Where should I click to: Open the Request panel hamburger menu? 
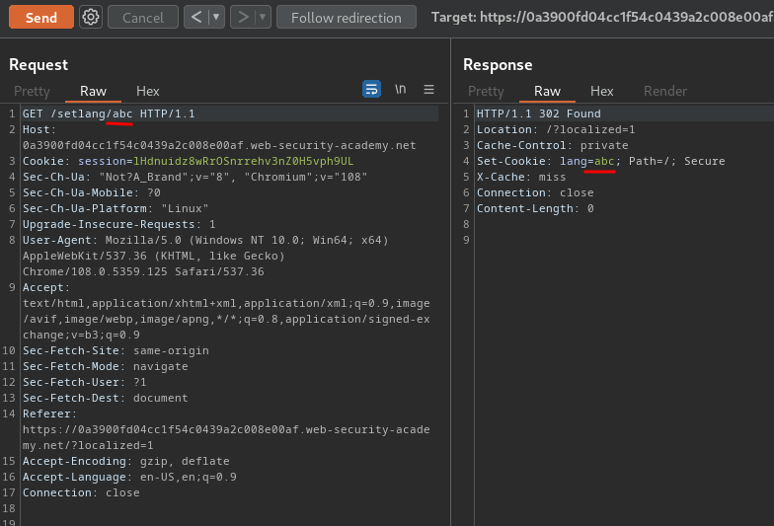[x=428, y=89]
